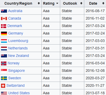
Task: Click the Rating column header text
Action: click(x=49, y=3)
